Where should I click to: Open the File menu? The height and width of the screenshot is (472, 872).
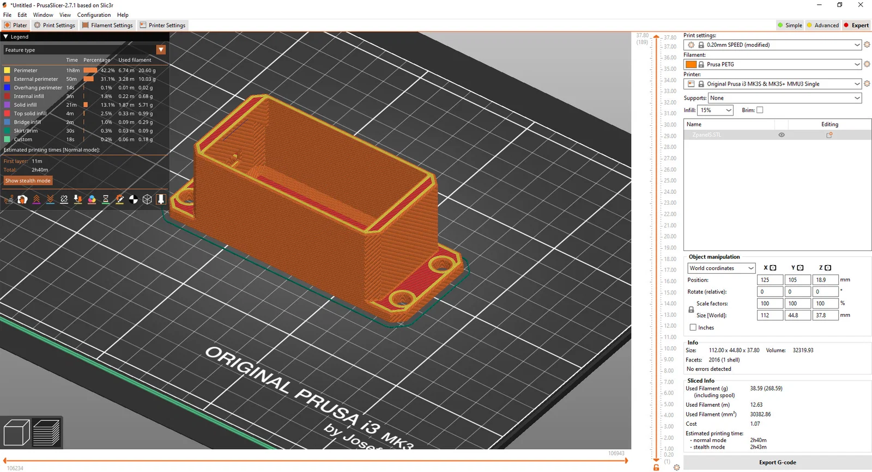pyautogui.click(x=8, y=15)
